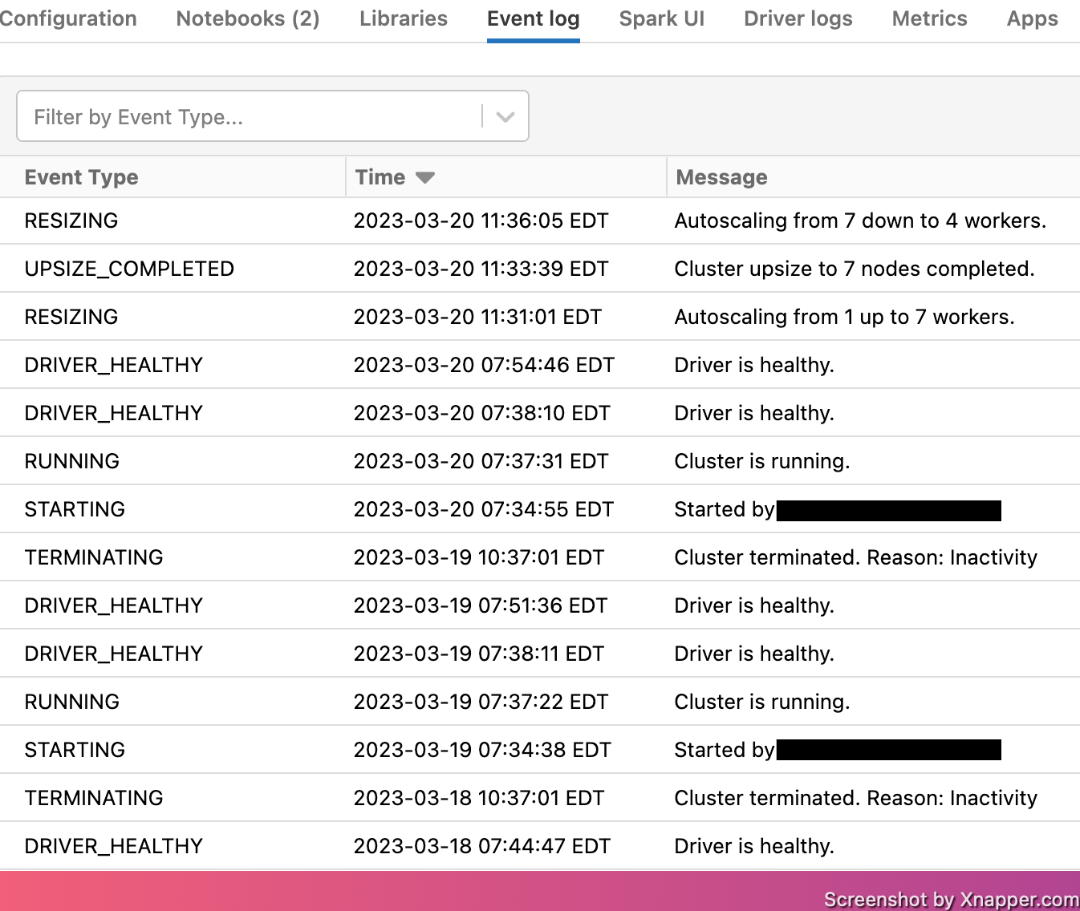Sort events by the Event Type column header
The image size is (1080, 911).
(81, 177)
